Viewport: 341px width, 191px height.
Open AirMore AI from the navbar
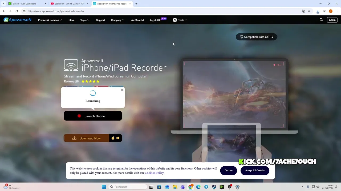click(137, 20)
